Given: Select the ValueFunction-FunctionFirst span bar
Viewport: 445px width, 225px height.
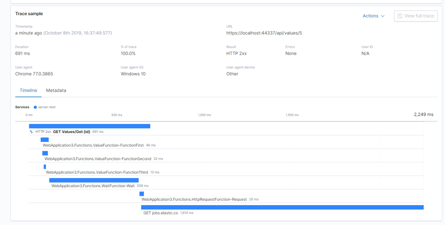Looking at the screenshot, I should [x=44, y=140].
